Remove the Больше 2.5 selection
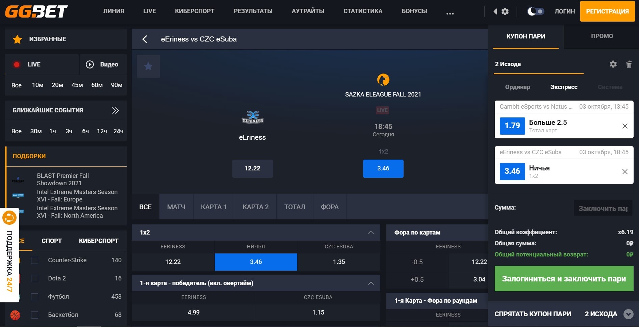 coord(625,126)
